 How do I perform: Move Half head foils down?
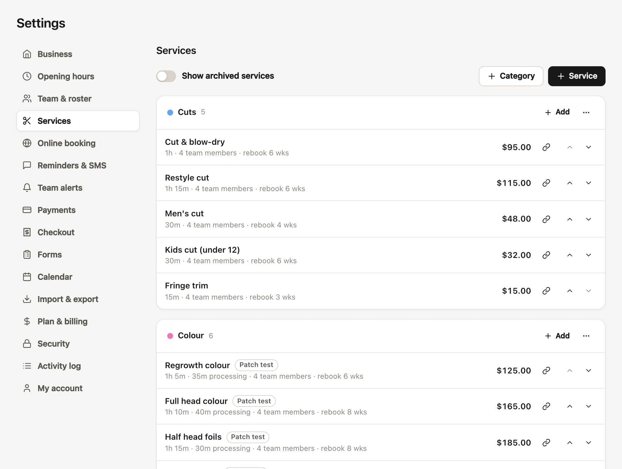pyautogui.click(x=589, y=443)
